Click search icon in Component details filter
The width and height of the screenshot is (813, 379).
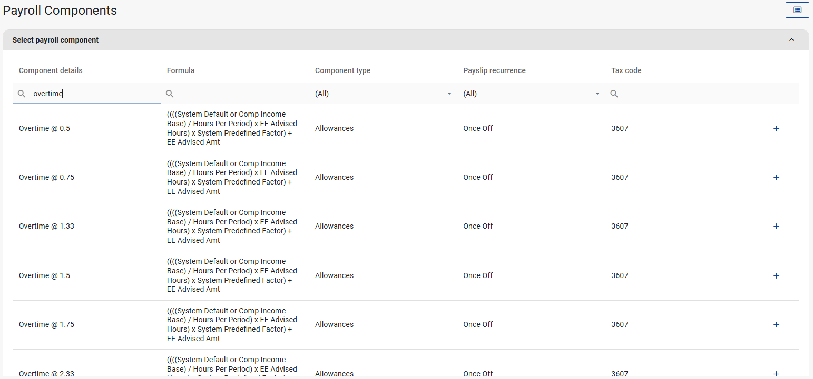[22, 94]
